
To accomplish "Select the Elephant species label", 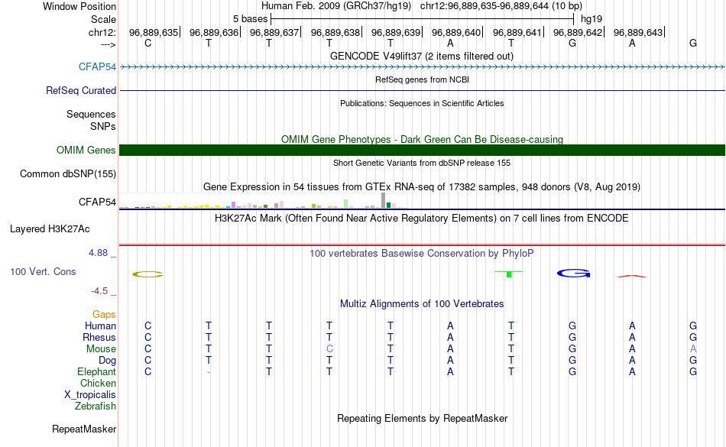I will tap(96, 371).
